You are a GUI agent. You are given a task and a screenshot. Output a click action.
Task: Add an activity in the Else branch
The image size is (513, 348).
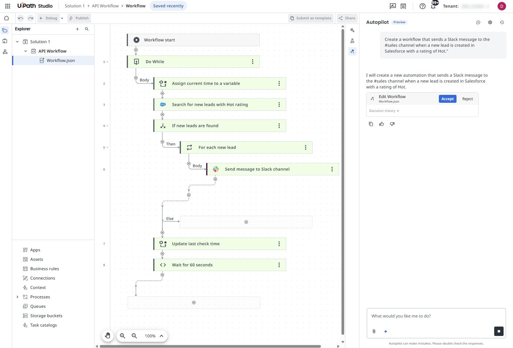pos(246,222)
